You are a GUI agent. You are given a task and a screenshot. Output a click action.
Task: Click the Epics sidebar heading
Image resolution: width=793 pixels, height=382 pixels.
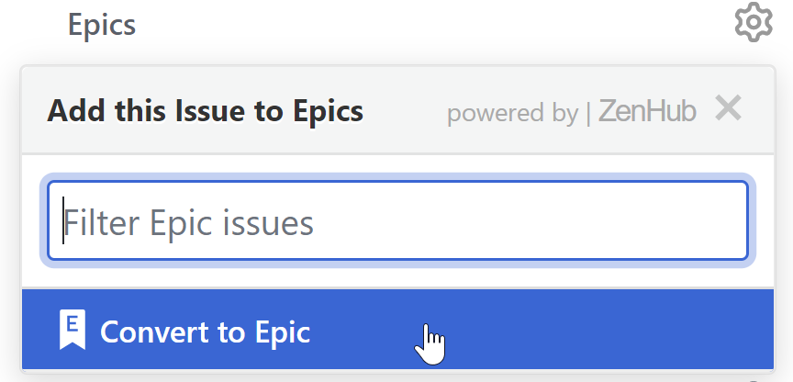click(x=102, y=25)
